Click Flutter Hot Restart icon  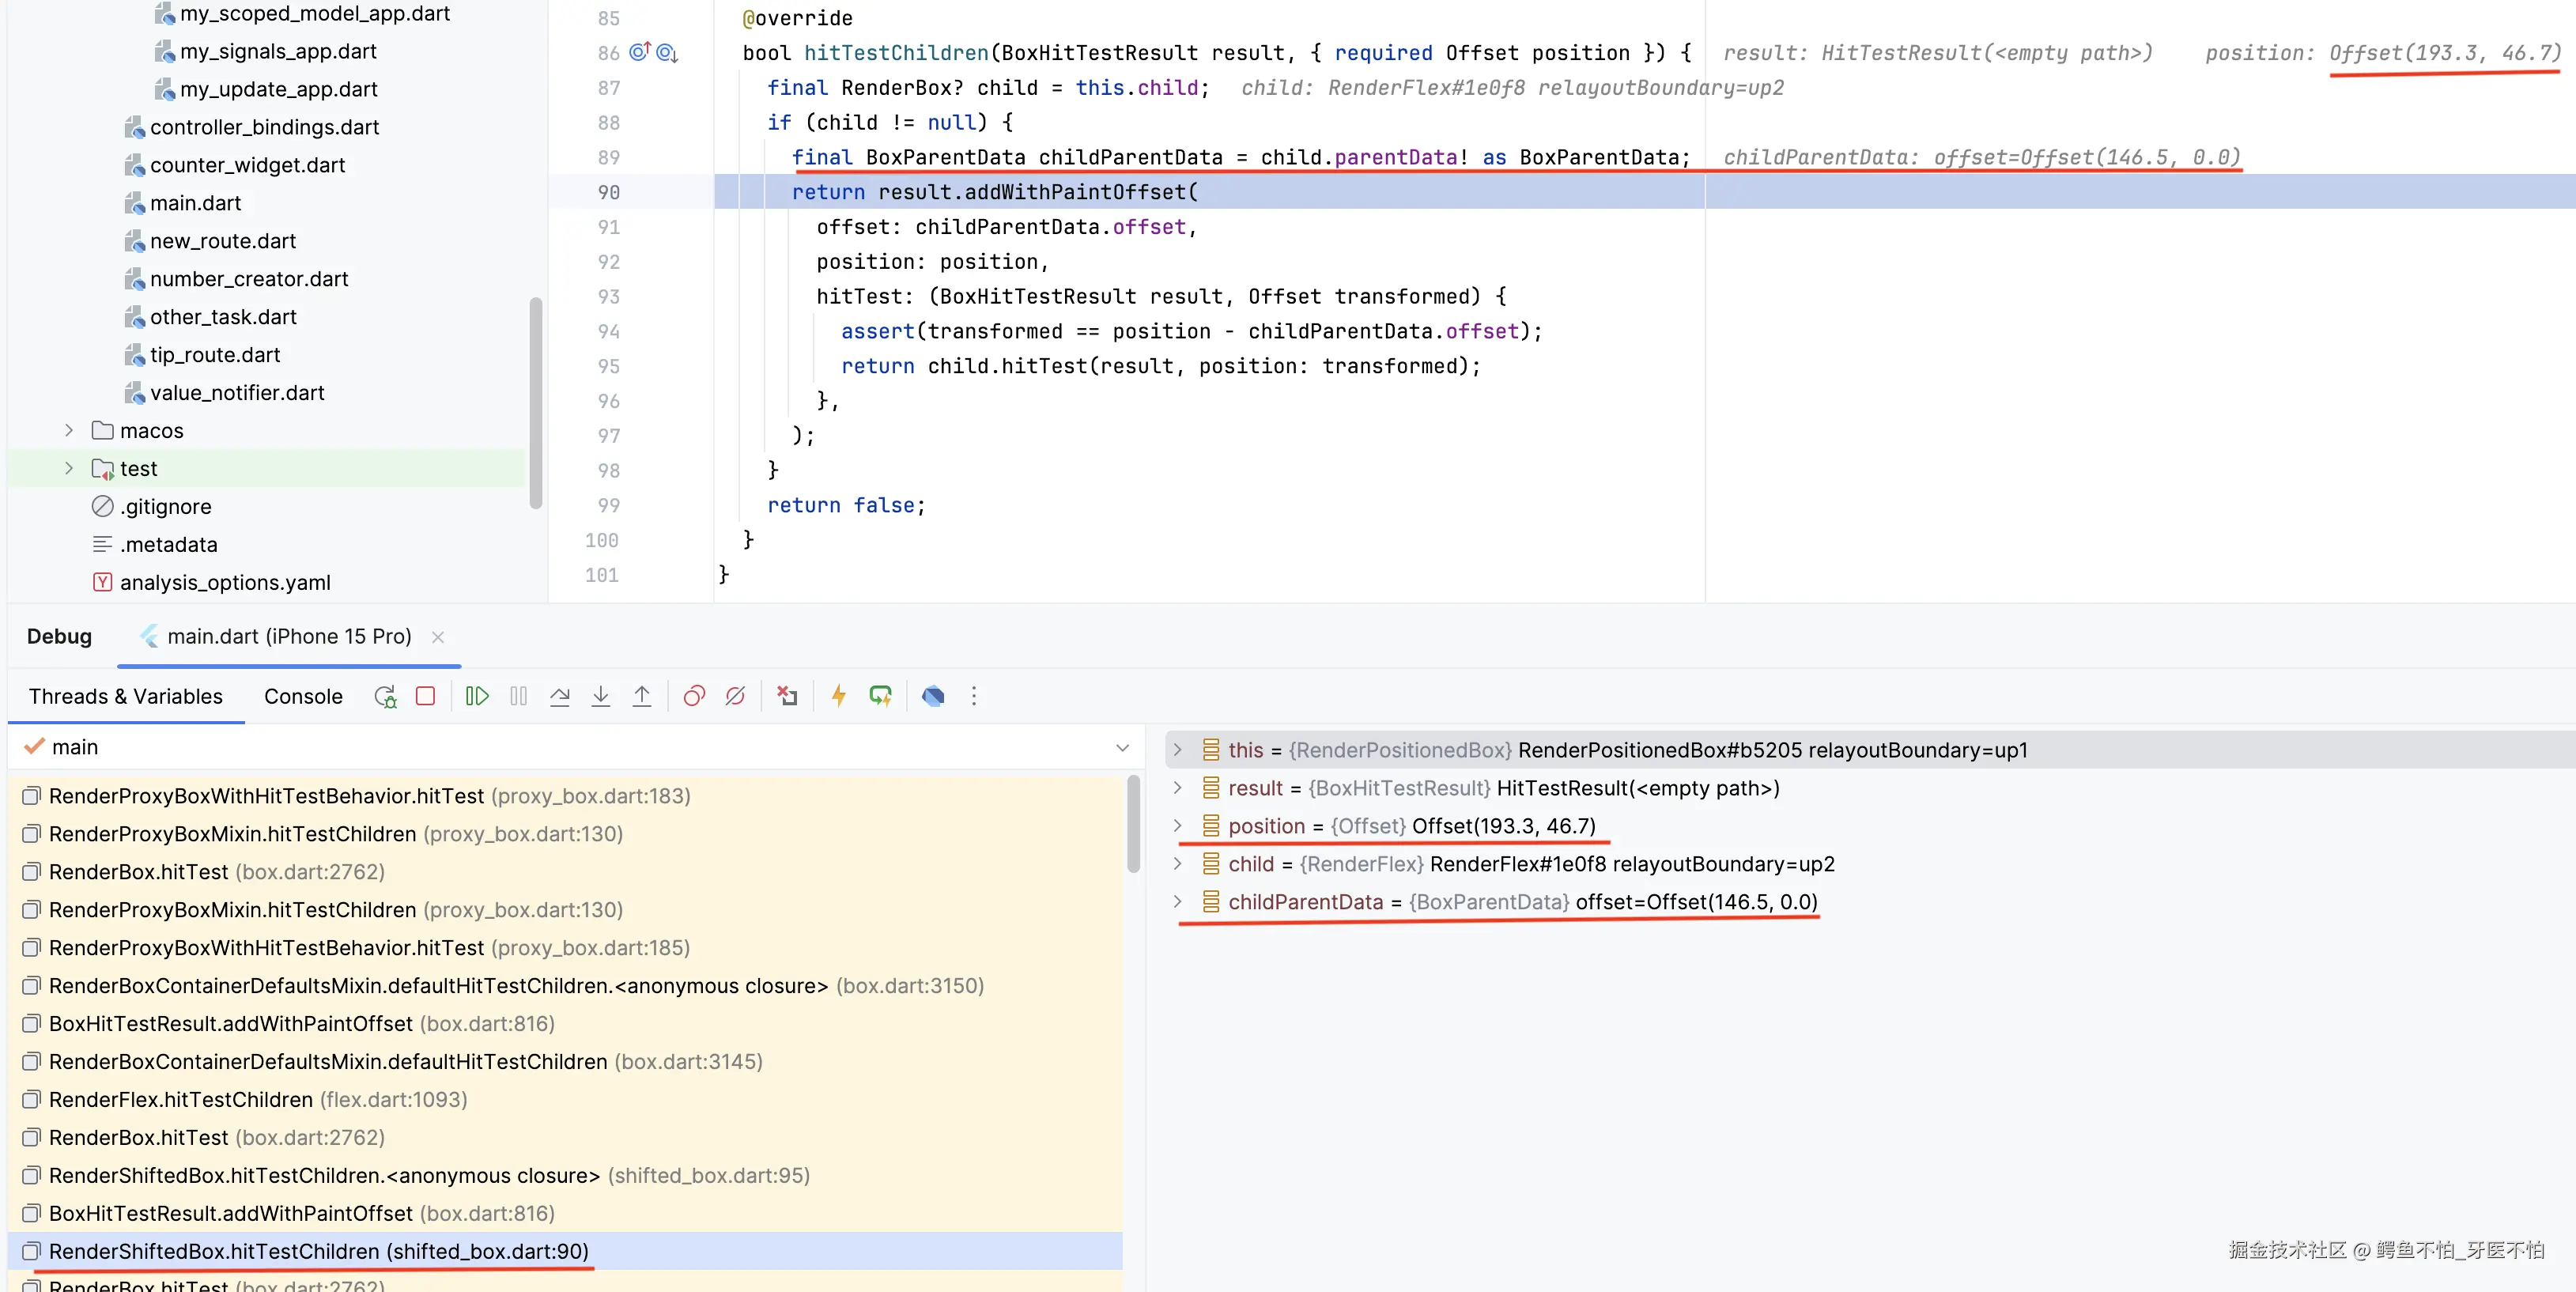880,696
